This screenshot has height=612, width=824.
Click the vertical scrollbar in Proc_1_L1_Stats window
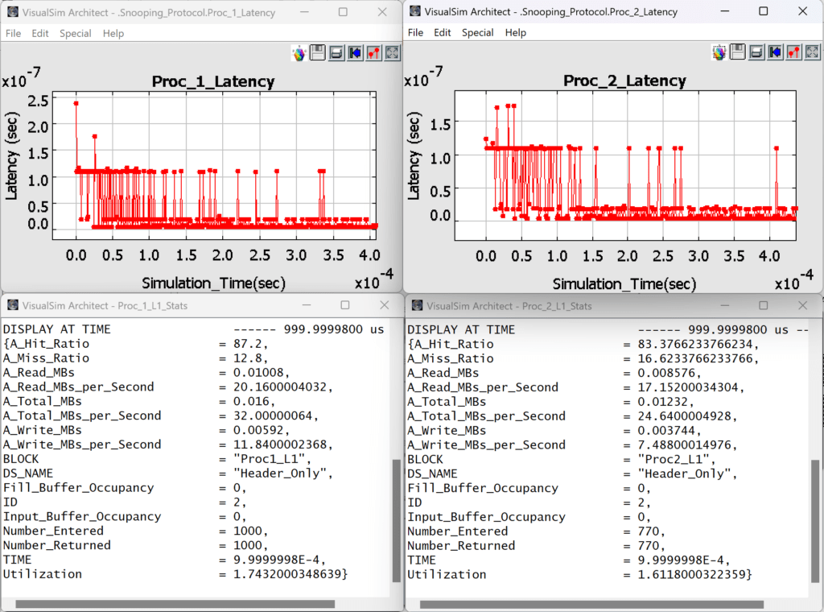[x=395, y=520]
